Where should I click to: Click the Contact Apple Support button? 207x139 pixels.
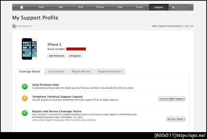pos(171,99)
